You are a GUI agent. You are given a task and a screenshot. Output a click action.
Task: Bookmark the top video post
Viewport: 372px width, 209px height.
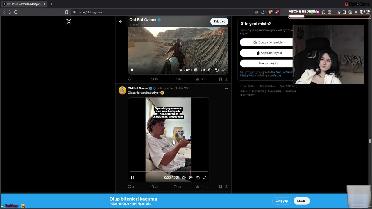221,79
